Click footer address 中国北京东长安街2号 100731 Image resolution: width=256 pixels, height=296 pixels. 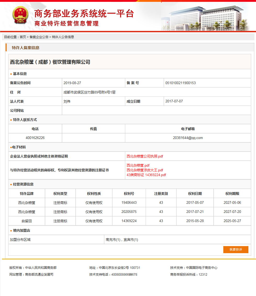pos(120,268)
